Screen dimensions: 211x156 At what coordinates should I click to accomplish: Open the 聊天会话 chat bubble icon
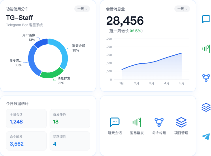coord(115,122)
